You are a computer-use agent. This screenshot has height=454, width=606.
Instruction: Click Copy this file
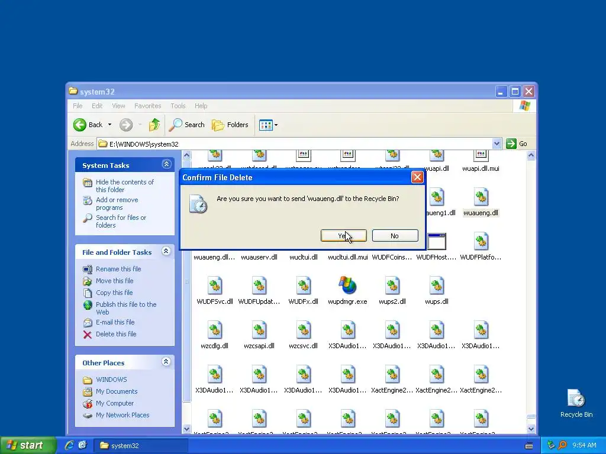(114, 293)
